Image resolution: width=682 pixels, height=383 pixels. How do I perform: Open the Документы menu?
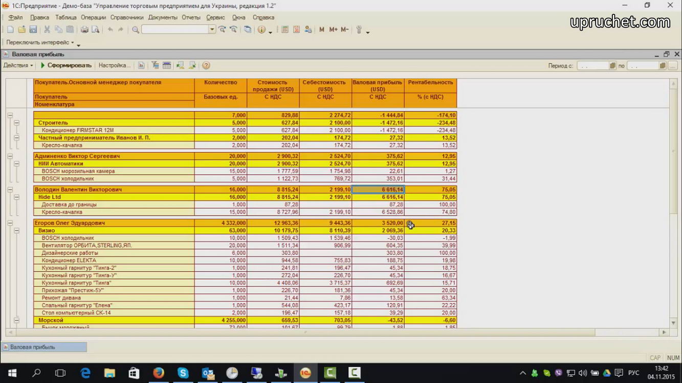(163, 17)
